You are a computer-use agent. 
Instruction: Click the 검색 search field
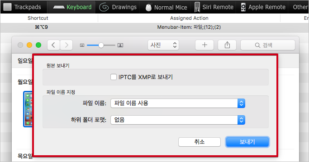point(268,45)
